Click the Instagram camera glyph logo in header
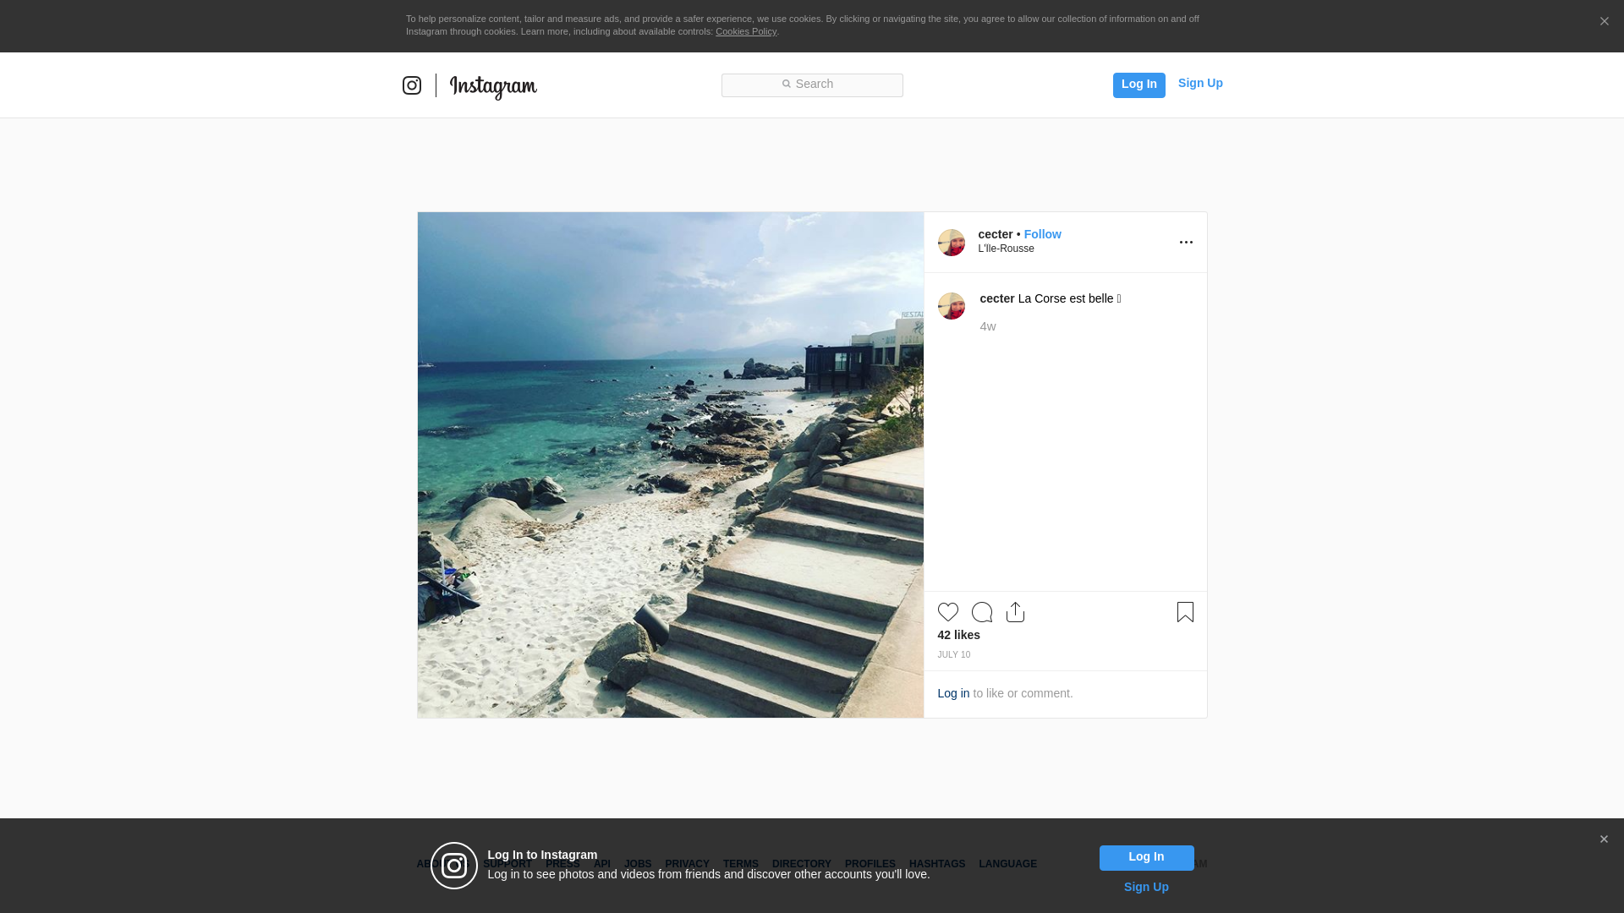The width and height of the screenshot is (1624, 913). (412, 85)
